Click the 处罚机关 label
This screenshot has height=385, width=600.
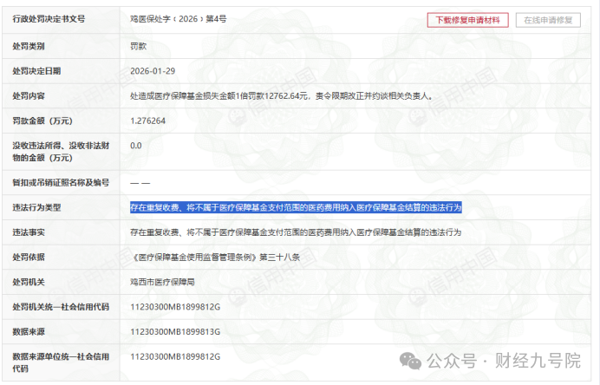pyautogui.click(x=29, y=282)
